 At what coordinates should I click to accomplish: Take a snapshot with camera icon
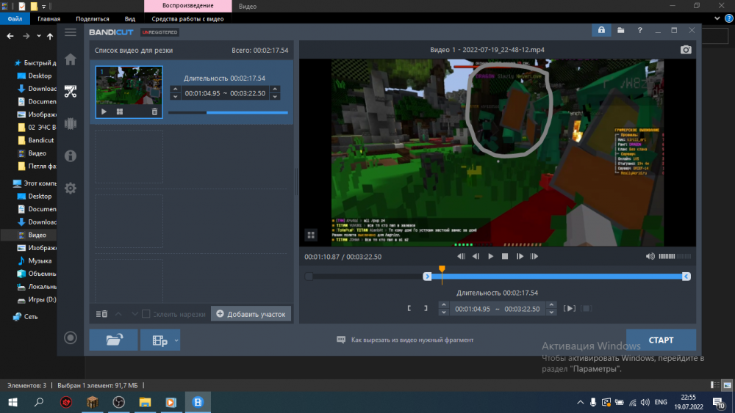[x=686, y=50]
